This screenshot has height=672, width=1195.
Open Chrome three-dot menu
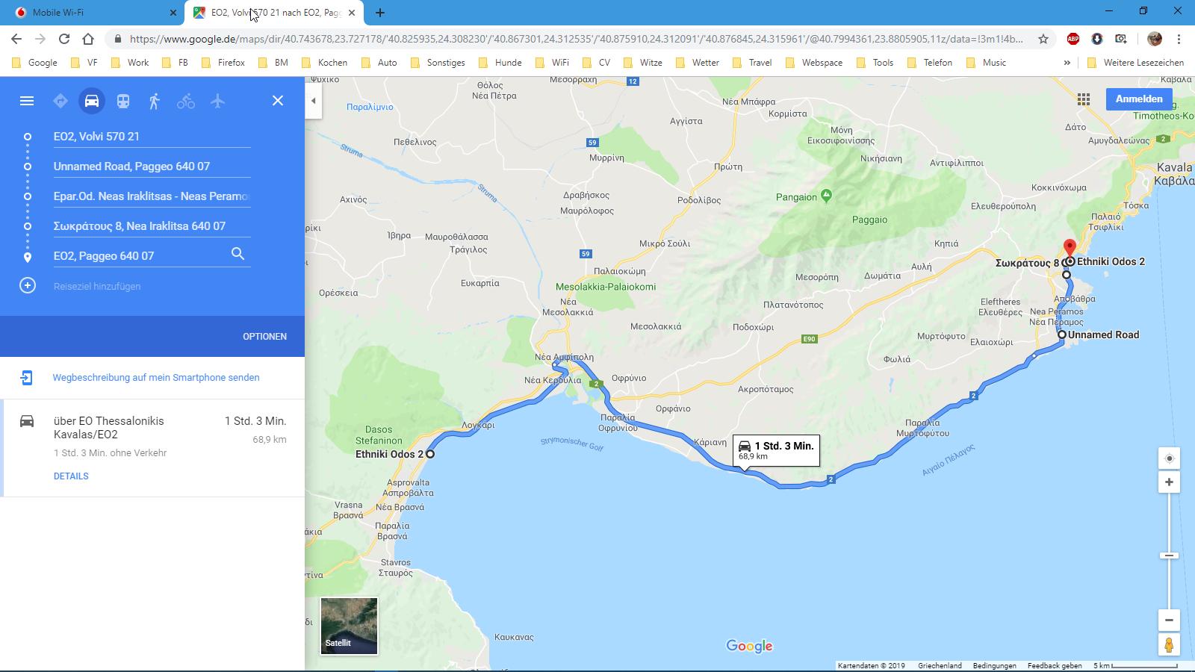[x=1179, y=39]
